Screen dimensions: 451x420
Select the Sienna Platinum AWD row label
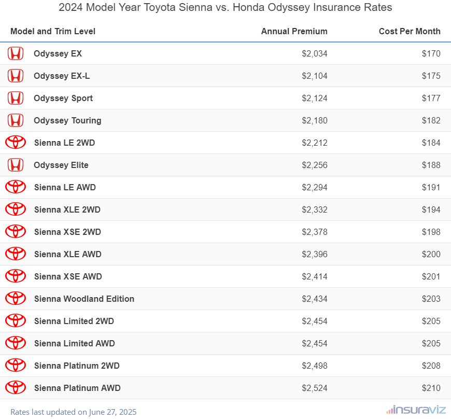[77, 388]
